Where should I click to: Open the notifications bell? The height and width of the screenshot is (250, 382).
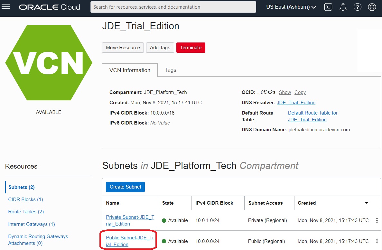pos(343,7)
